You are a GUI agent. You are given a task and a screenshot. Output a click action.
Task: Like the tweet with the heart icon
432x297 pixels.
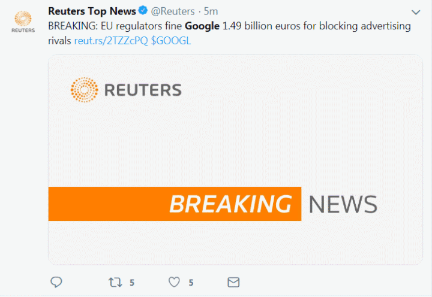174,282
